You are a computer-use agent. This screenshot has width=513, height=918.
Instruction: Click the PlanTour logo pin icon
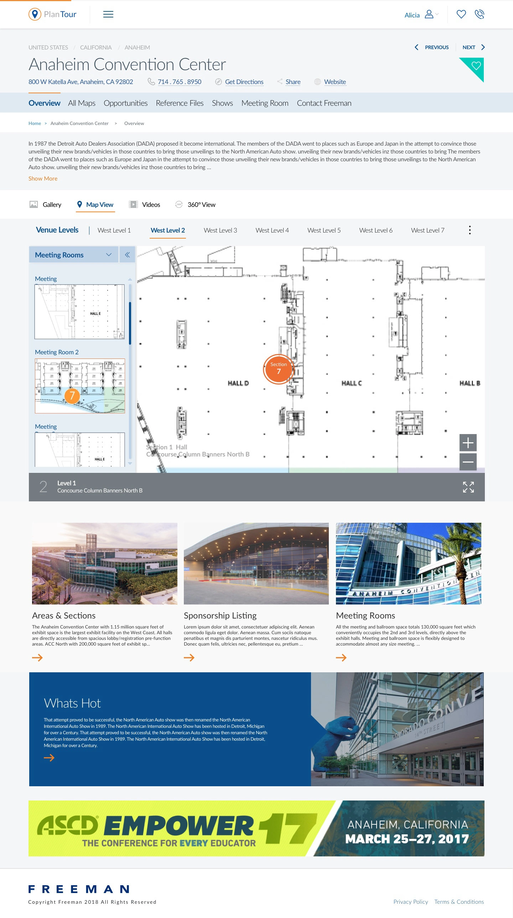(x=35, y=14)
